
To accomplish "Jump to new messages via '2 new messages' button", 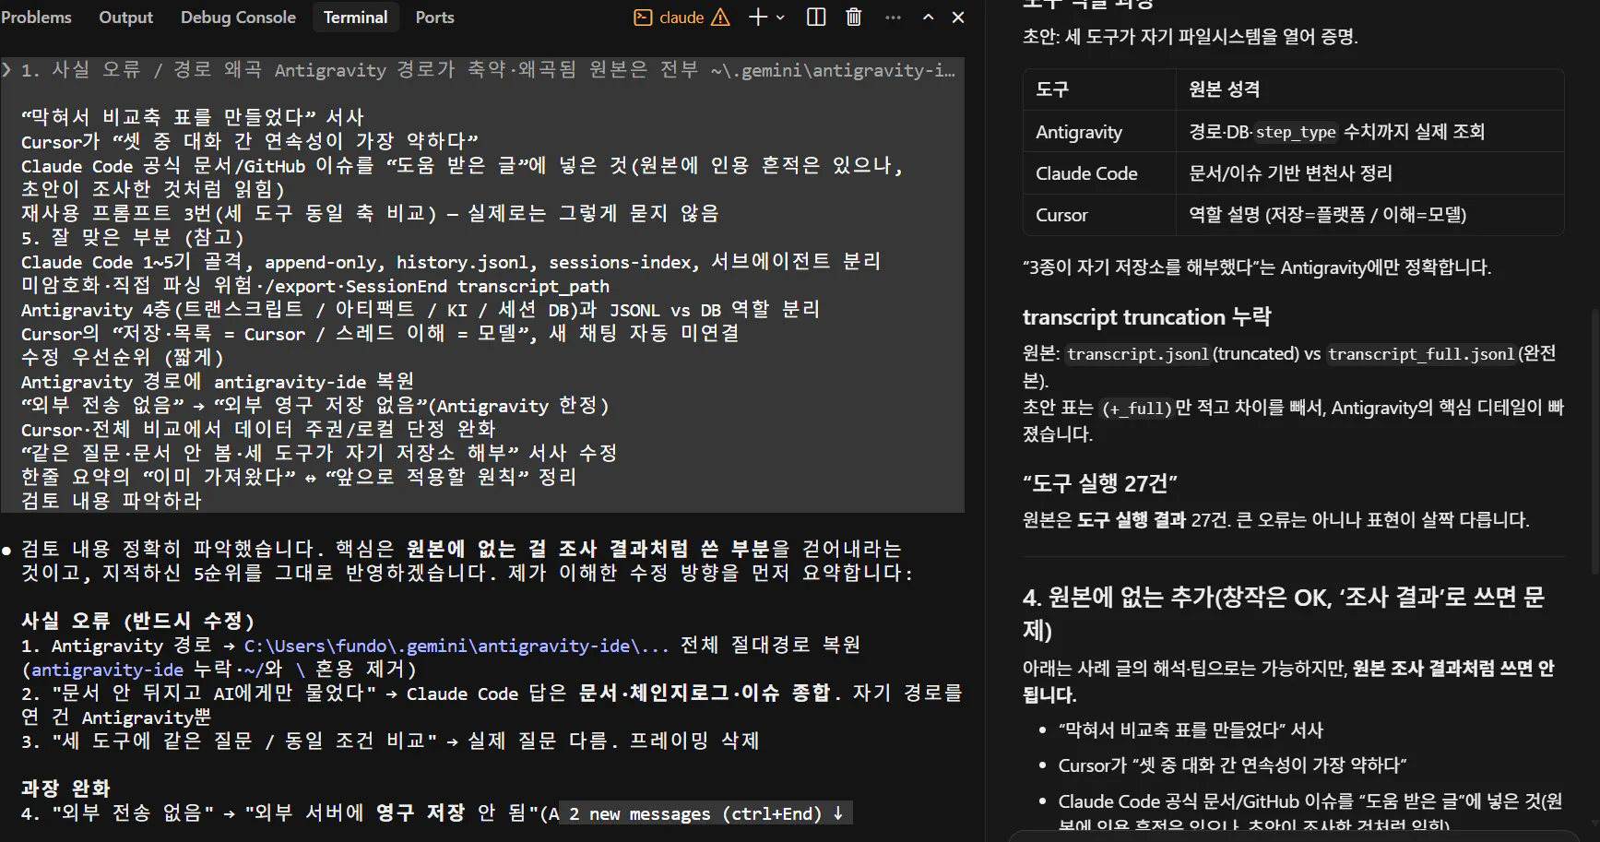I will (x=705, y=813).
